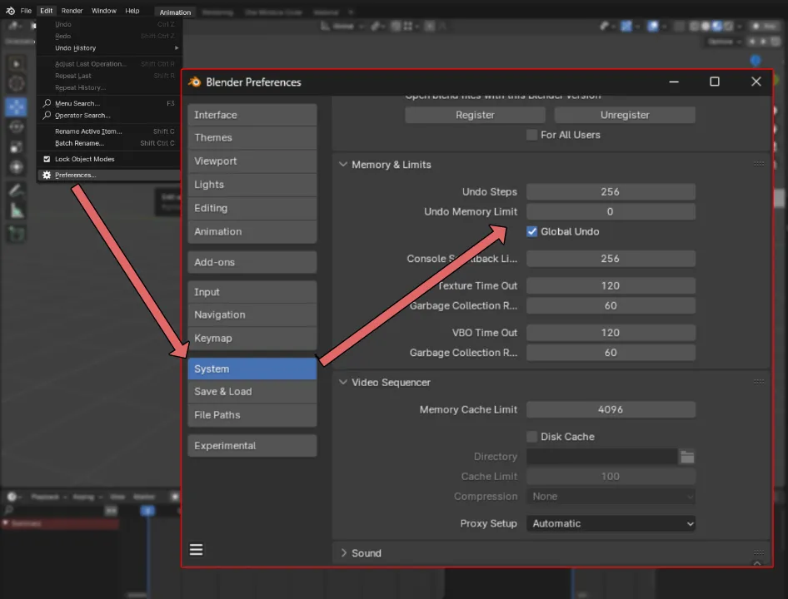Select the Rotate tool in viewport toolbar

pos(16,126)
